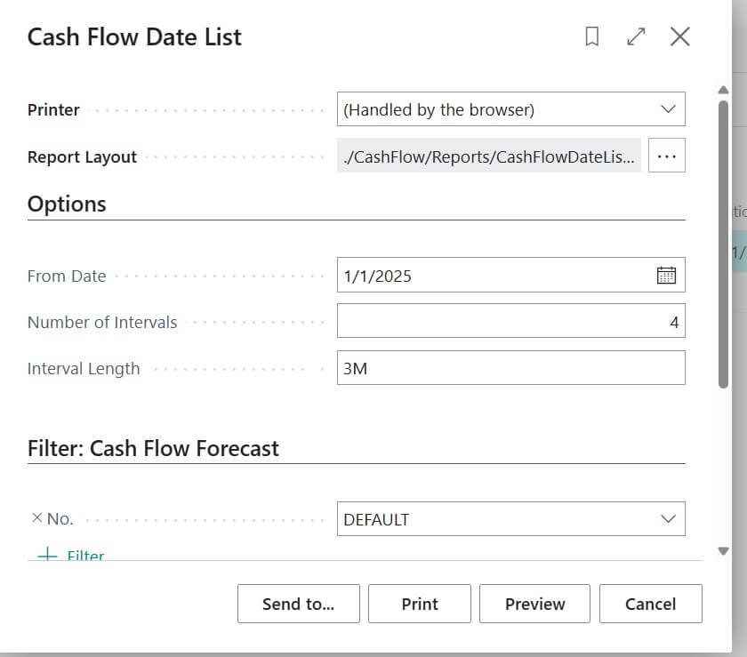Screen dimensions: 747x657
Task: Click the Number of Intervals label
Action: pos(102,322)
